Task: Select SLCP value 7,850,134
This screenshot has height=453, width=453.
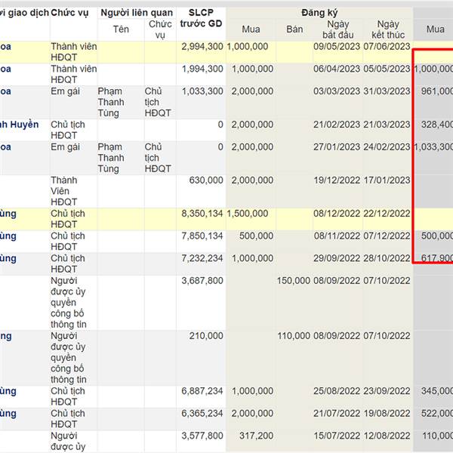Action: coord(202,236)
